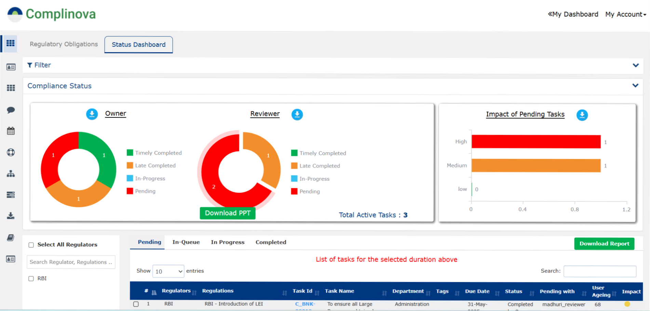The height and width of the screenshot is (311, 650).
Task: Open the speech bubble messages sidebar icon
Action: coord(11,110)
